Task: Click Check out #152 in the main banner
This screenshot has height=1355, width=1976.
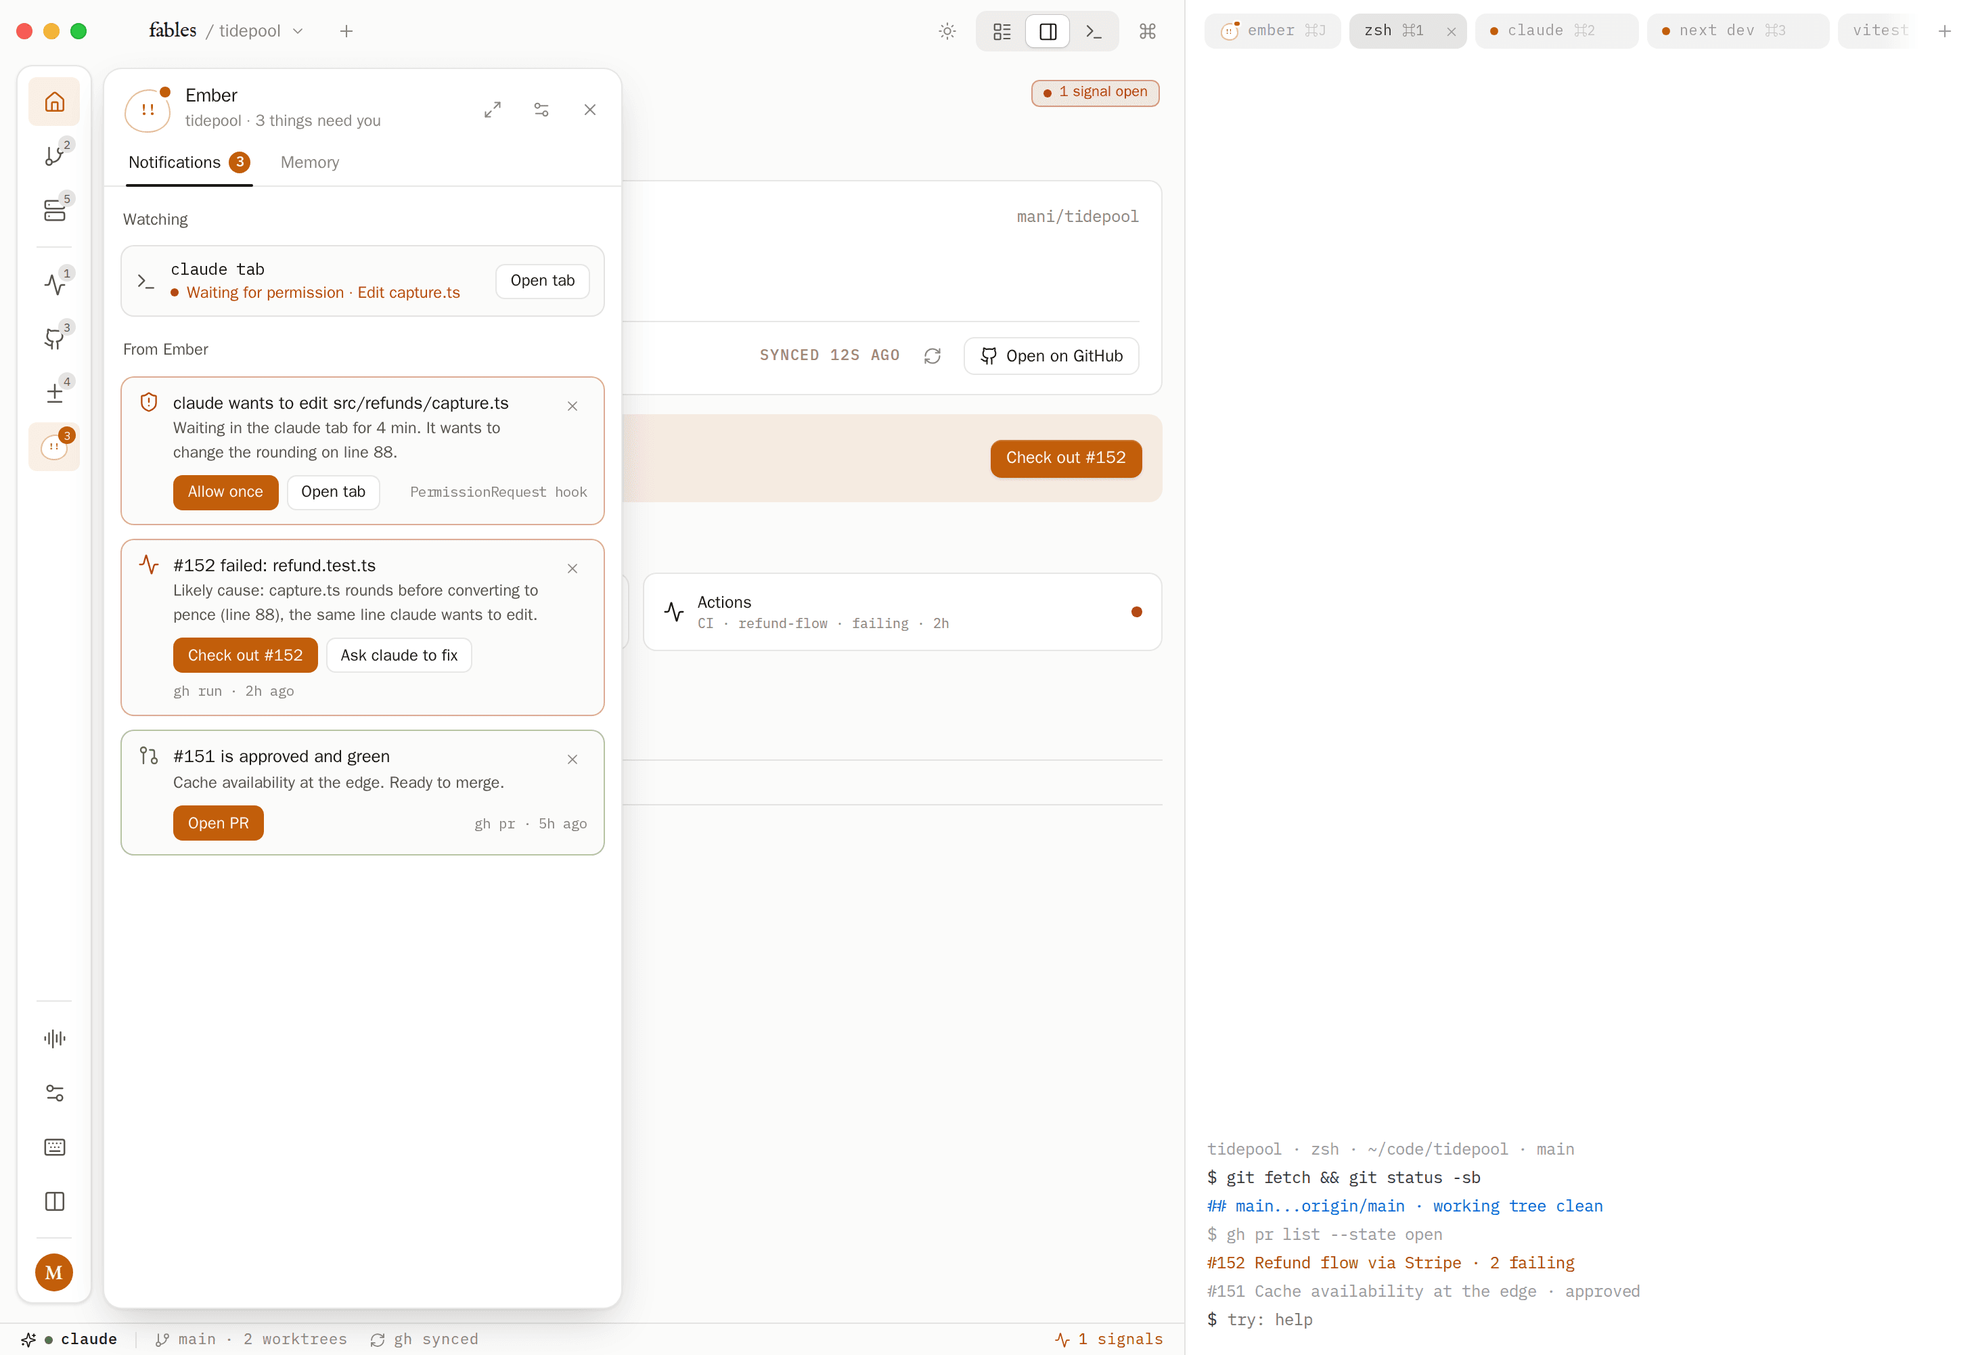Action: (1065, 458)
